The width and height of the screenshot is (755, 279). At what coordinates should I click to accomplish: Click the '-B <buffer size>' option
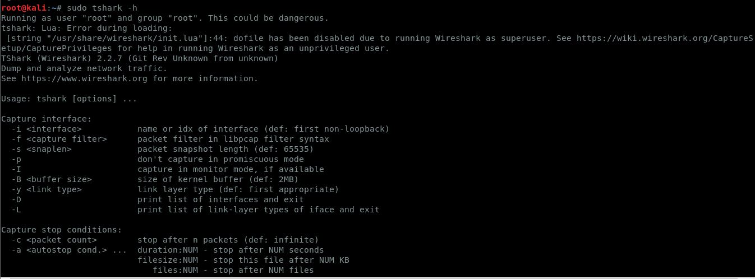pyautogui.click(x=52, y=179)
